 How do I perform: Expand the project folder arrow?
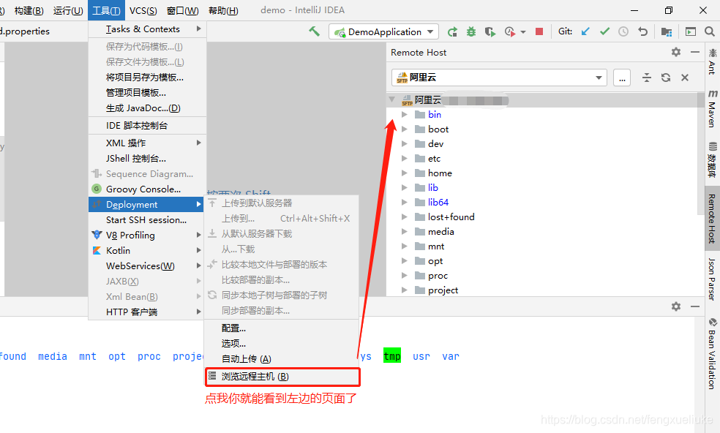(x=405, y=290)
